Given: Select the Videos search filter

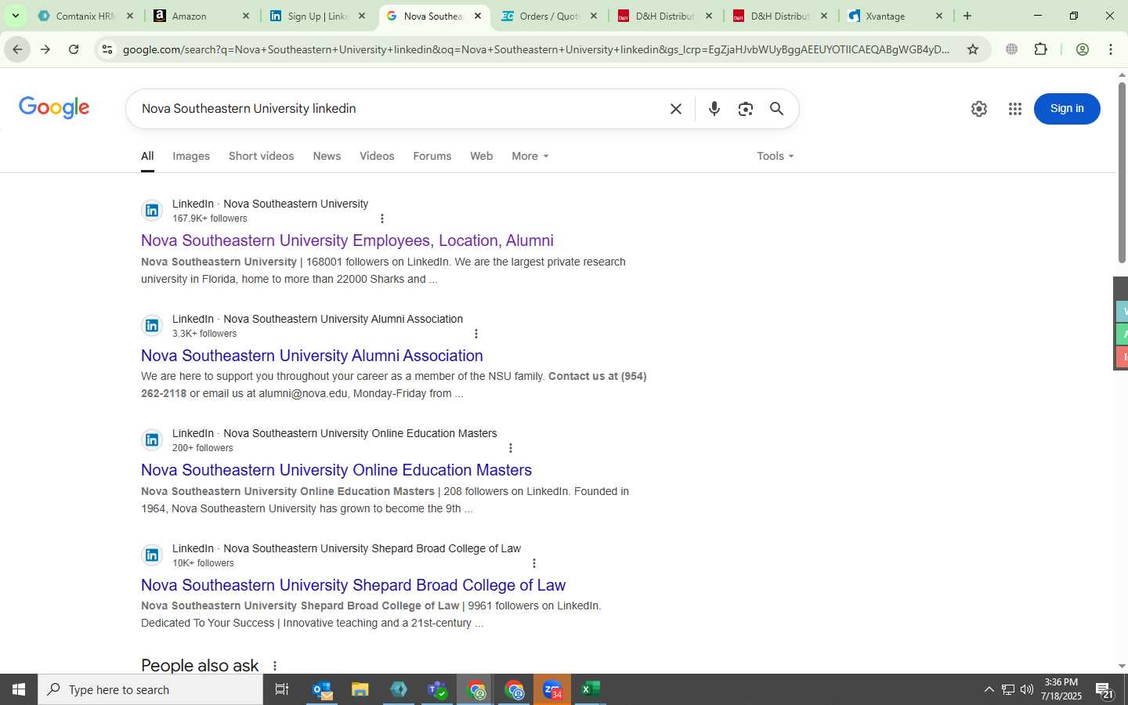Looking at the screenshot, I should tap(377, 156).
